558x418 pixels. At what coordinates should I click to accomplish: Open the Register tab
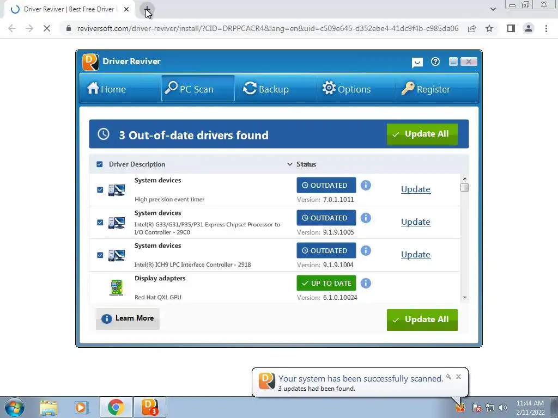click(x=436, y=88)
